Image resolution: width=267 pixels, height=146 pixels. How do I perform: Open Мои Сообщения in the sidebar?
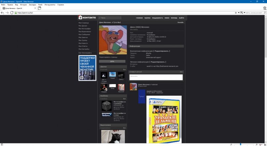[84, 34]
